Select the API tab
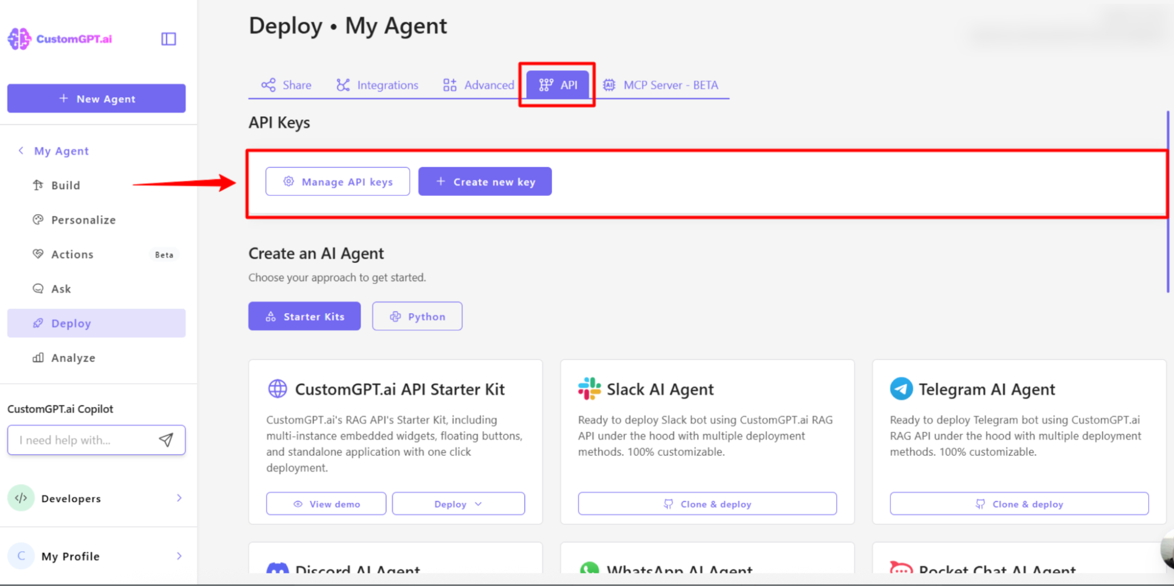Viewport: 1174px width, 586px height. 557,85
